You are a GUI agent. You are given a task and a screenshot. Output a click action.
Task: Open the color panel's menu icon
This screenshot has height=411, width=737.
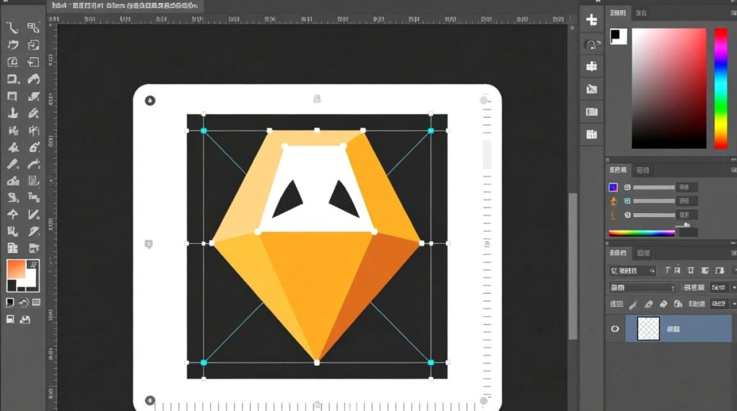point(733,13)
